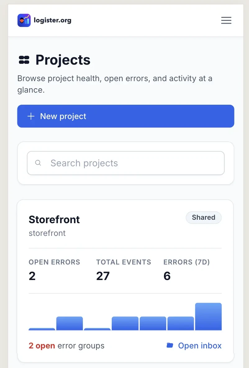This screenshot has width=249, height=368.
Task: Click the "2 open error groups" text
Action: click(66, 346)
